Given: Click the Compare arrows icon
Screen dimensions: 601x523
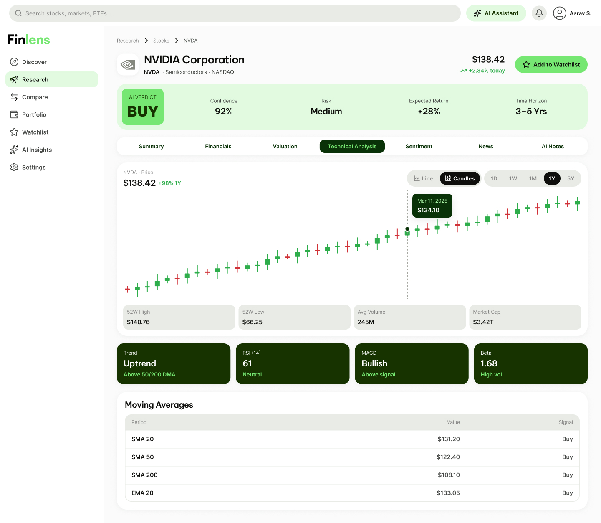Looking at the screenshot, I should coord(14,97).
